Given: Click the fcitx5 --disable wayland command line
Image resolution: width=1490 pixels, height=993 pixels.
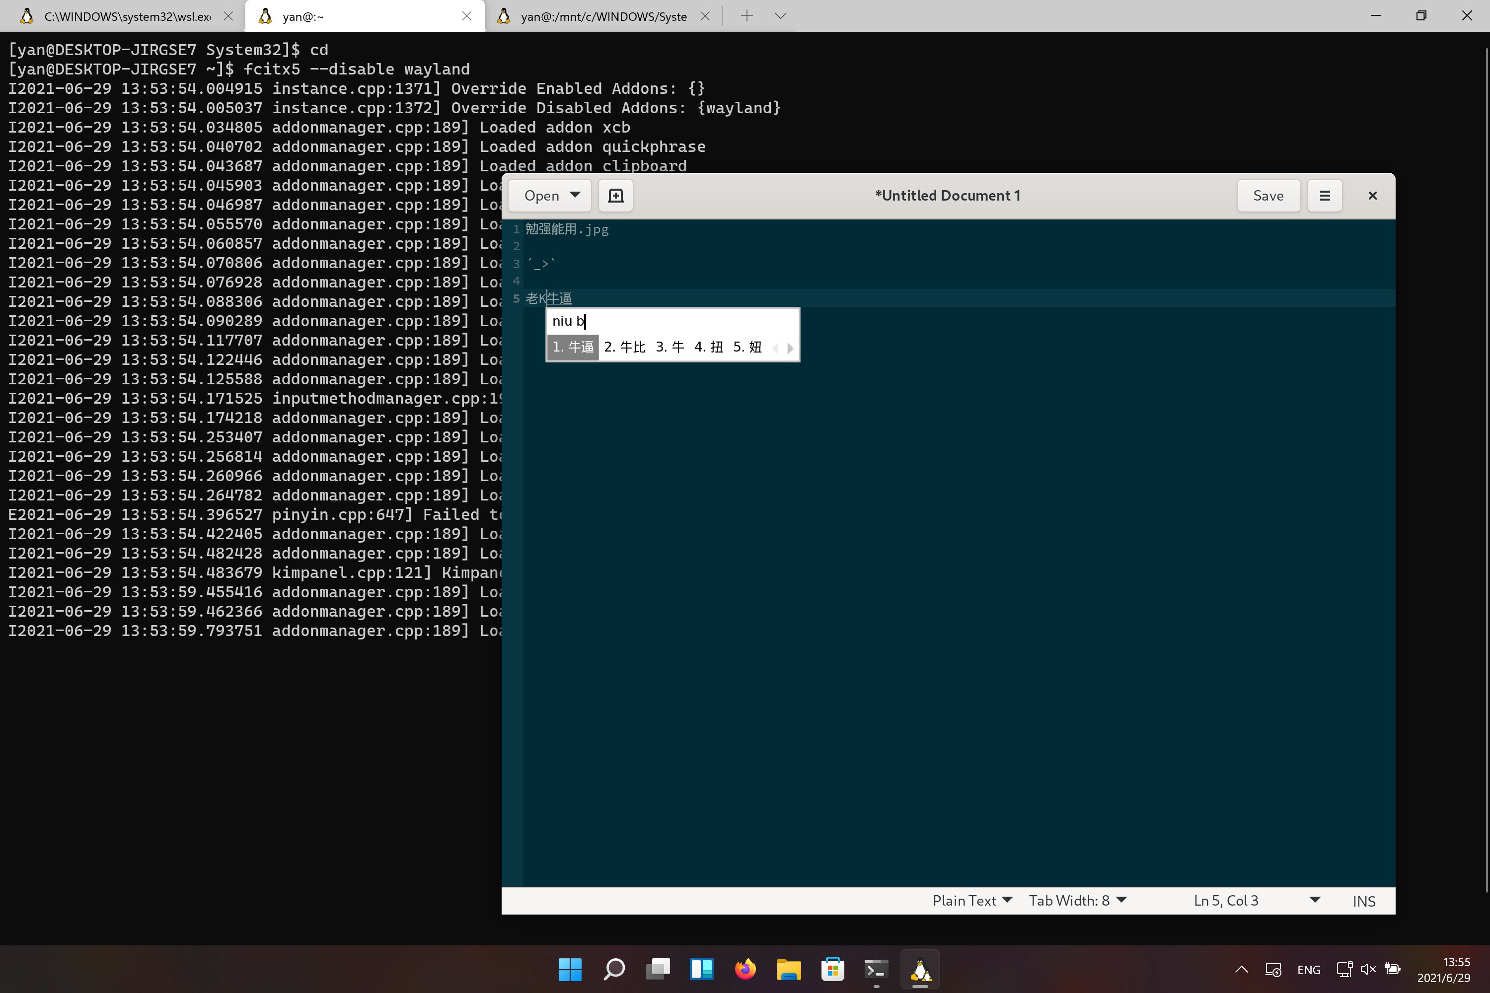Looking at the screenshot, I should point(357,69).
